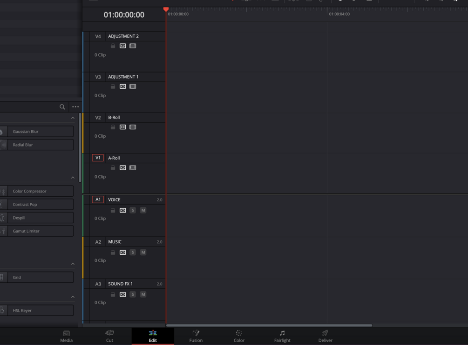Click the A2 track label
This screenshot has height=345, width=468.
point(98,242)
